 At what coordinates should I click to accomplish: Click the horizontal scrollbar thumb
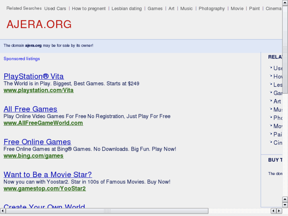pos(107,211)
